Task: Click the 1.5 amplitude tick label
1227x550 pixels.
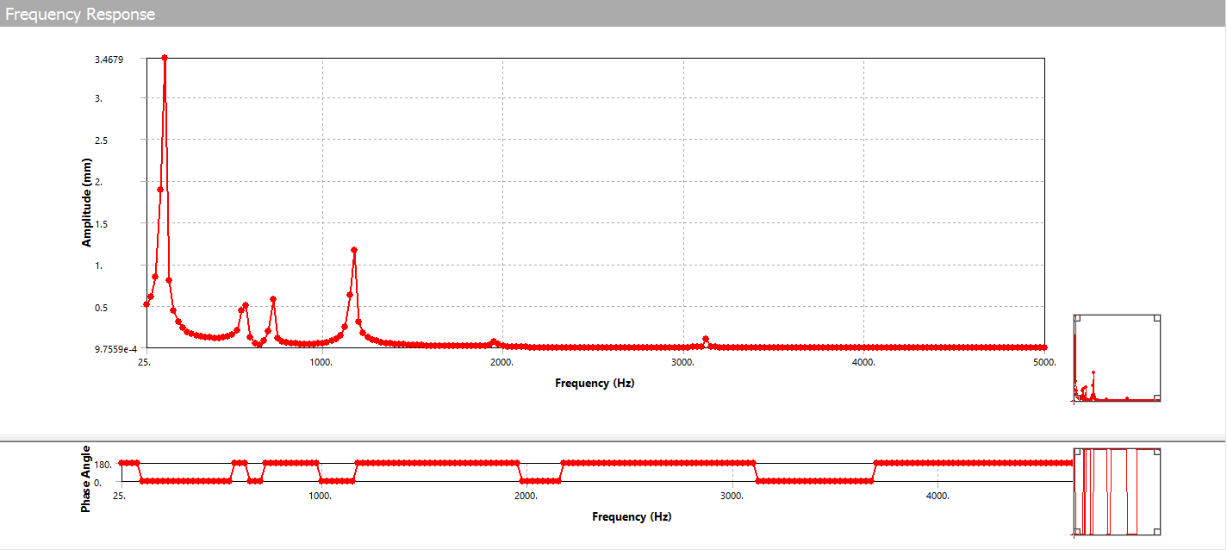Action: pos(101,223)
